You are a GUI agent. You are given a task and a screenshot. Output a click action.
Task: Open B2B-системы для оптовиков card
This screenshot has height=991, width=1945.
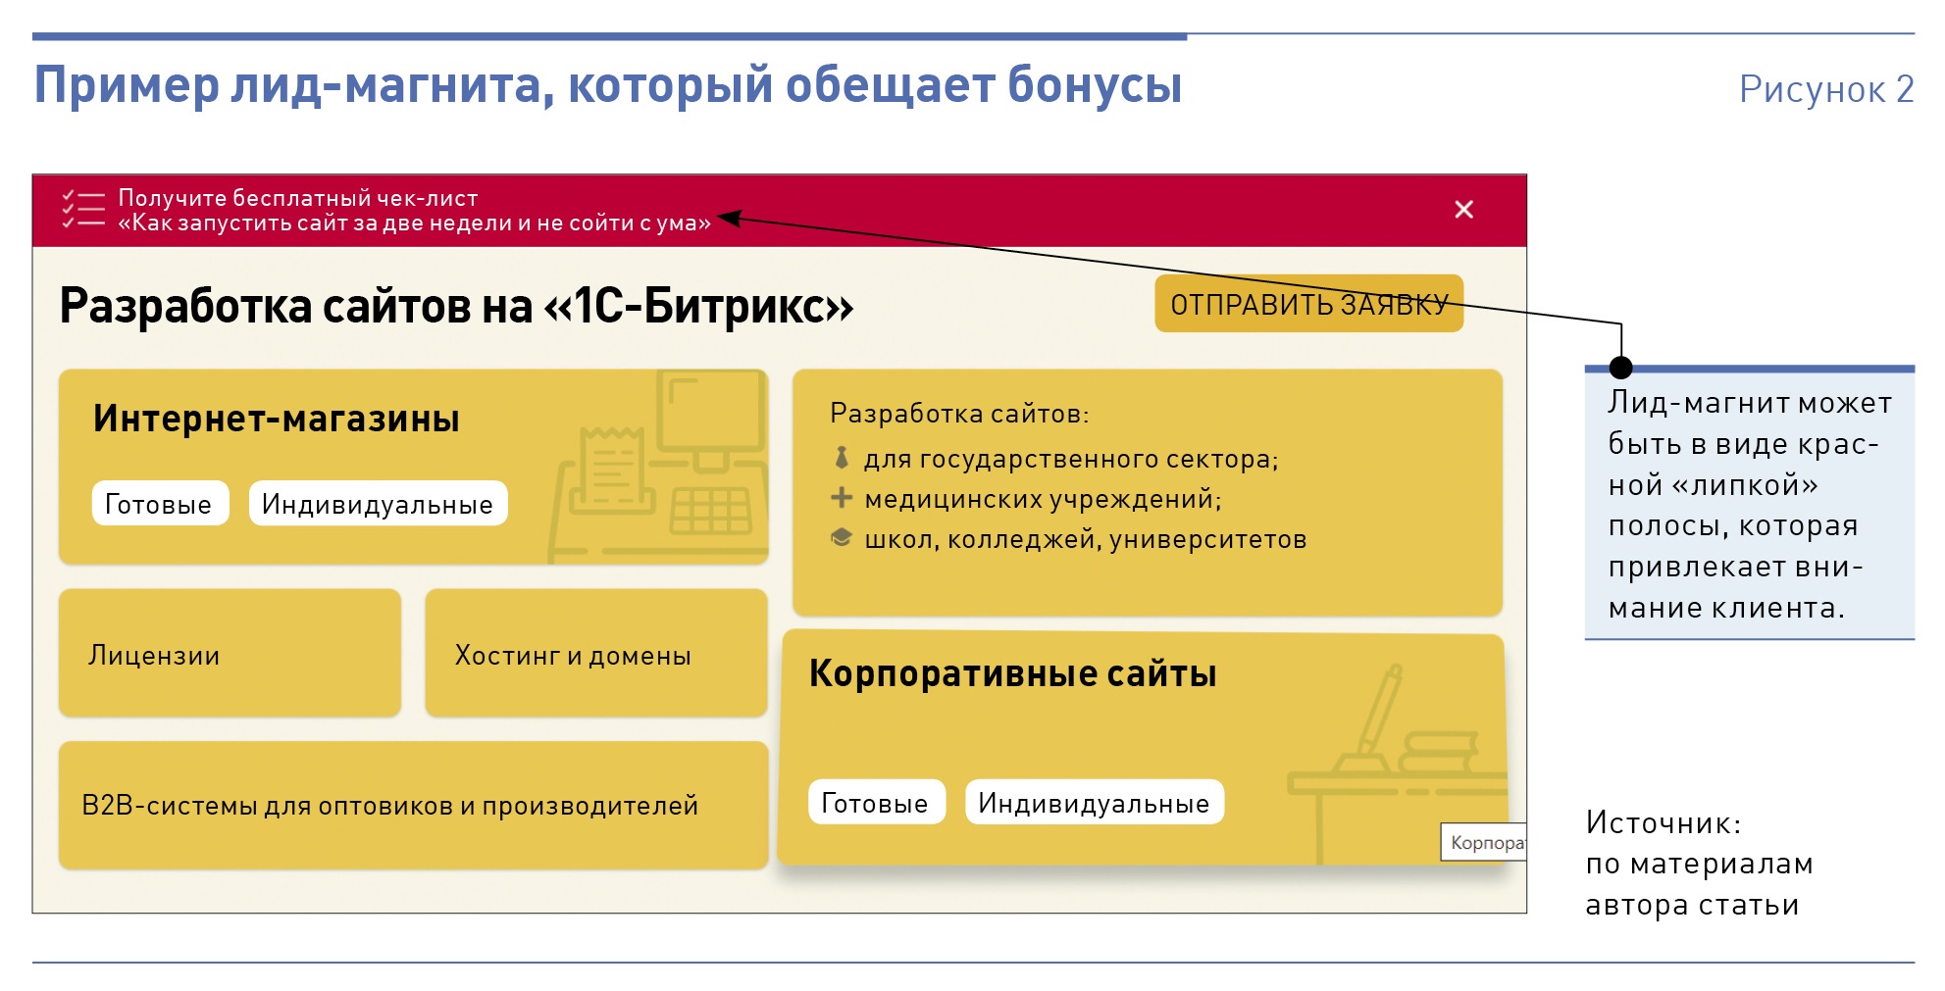click(413, 806)
